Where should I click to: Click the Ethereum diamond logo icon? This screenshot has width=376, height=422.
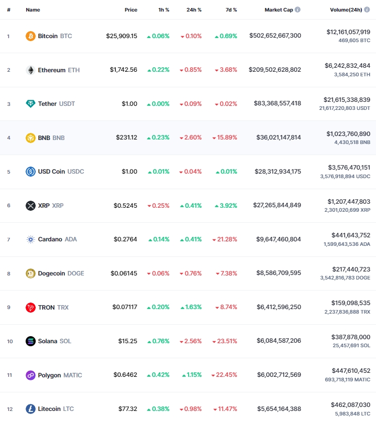31,70
